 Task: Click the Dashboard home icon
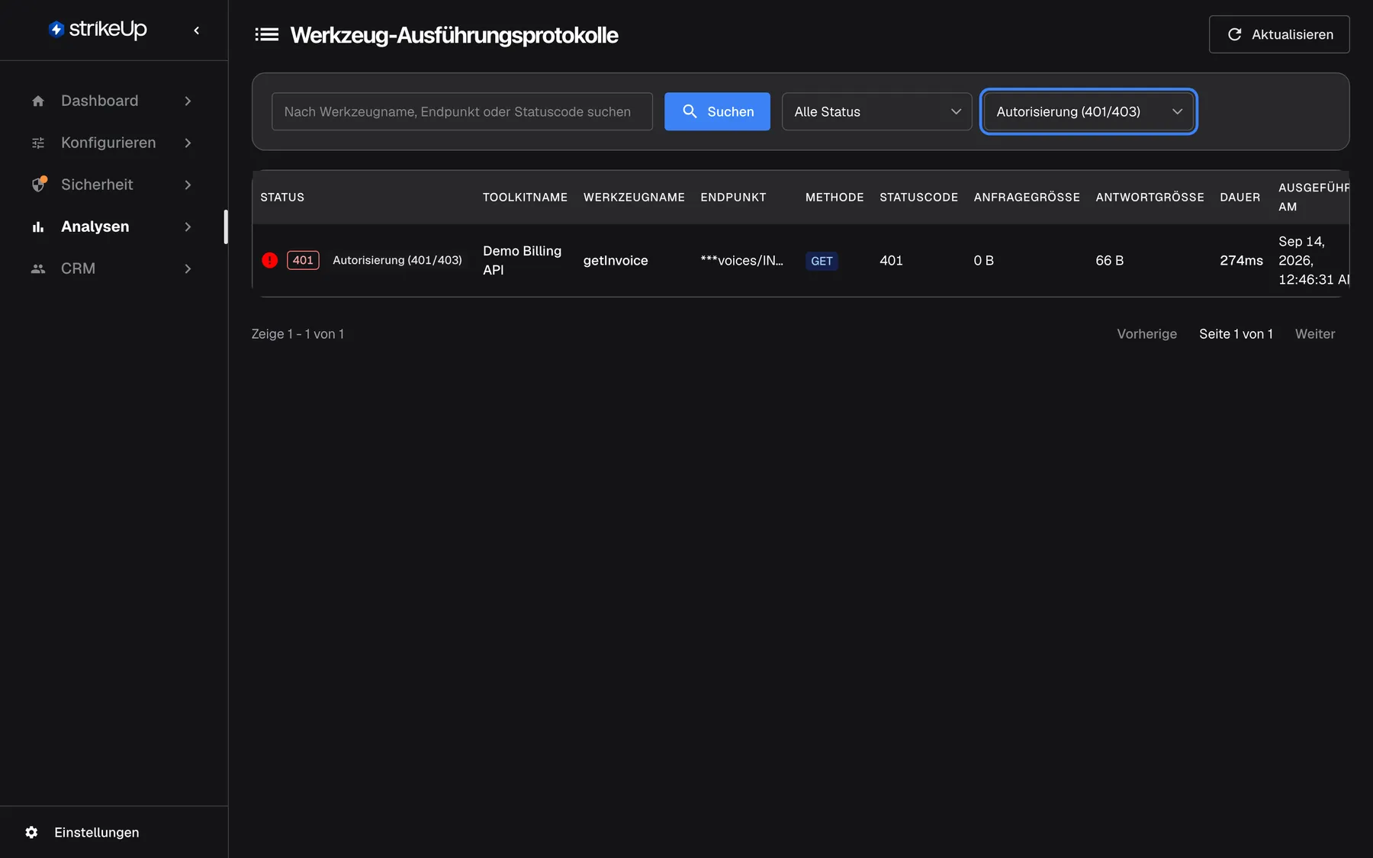38,101
